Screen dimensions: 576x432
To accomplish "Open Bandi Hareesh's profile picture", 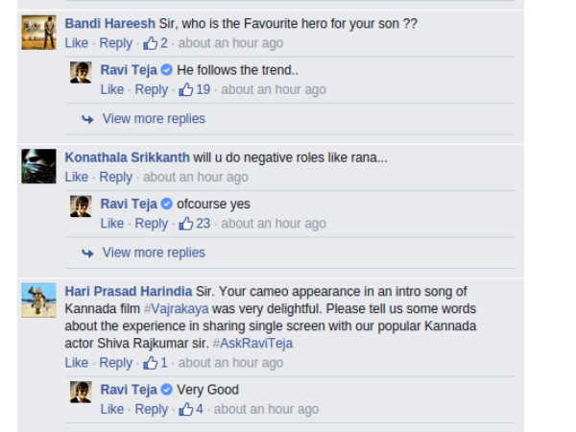I will click(x=38, y=33).
